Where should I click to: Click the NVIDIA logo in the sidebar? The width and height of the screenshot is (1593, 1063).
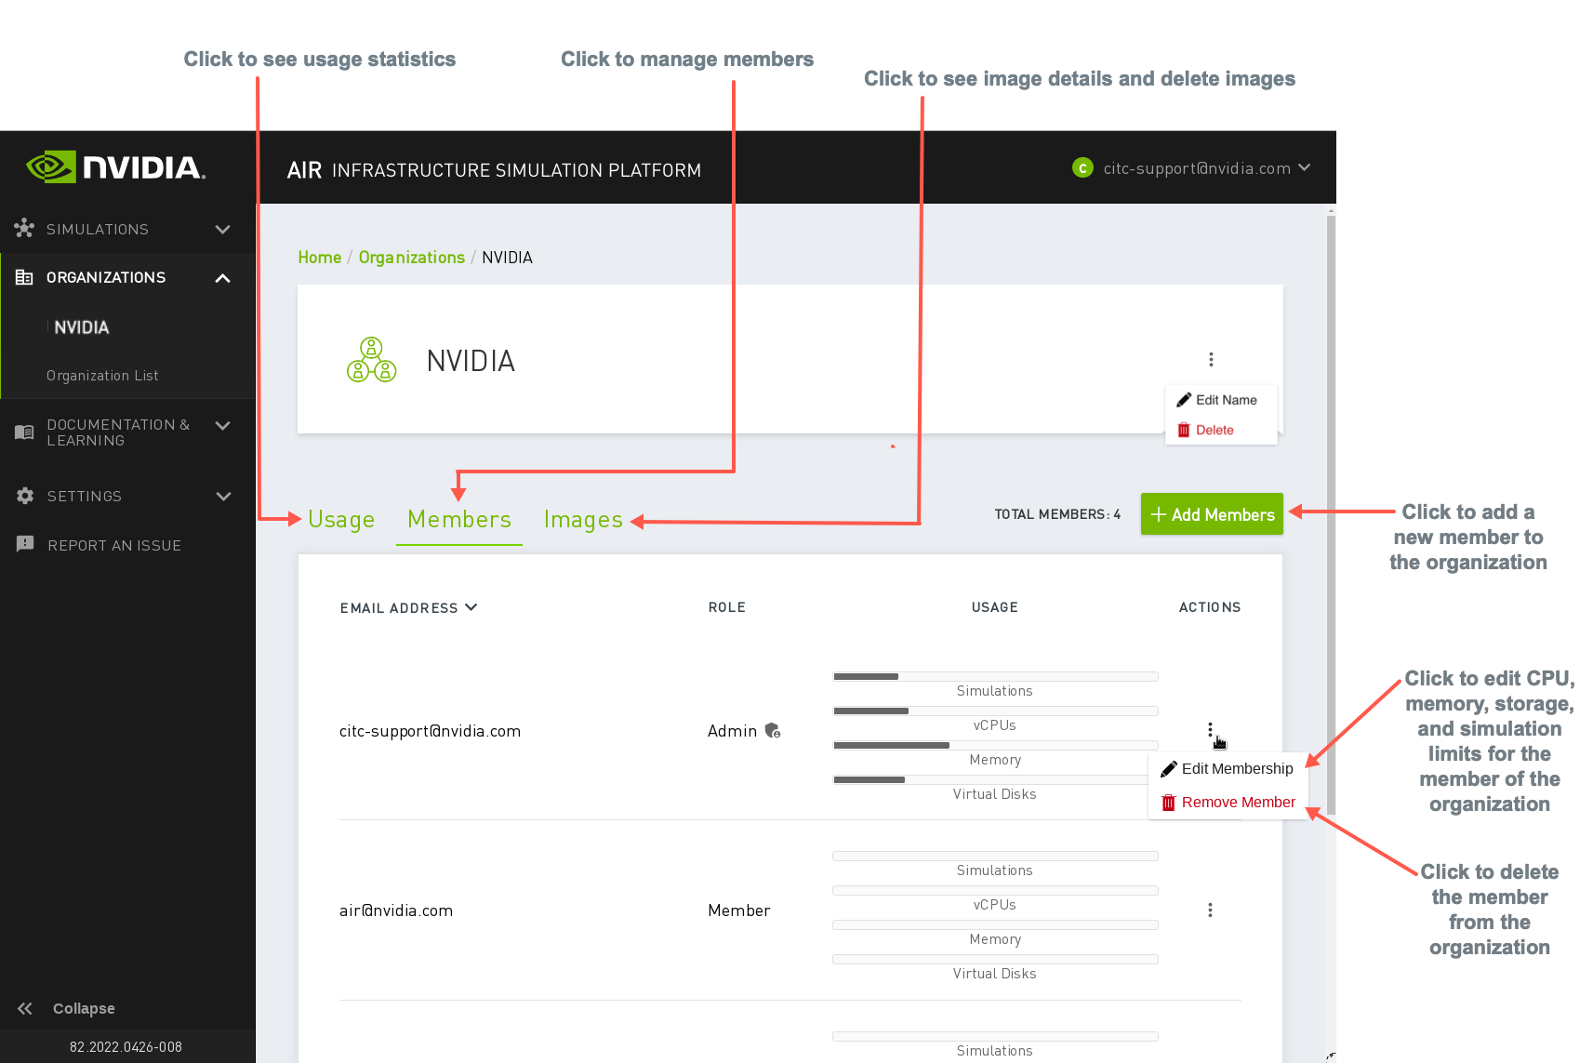click(x=114, y=167)
